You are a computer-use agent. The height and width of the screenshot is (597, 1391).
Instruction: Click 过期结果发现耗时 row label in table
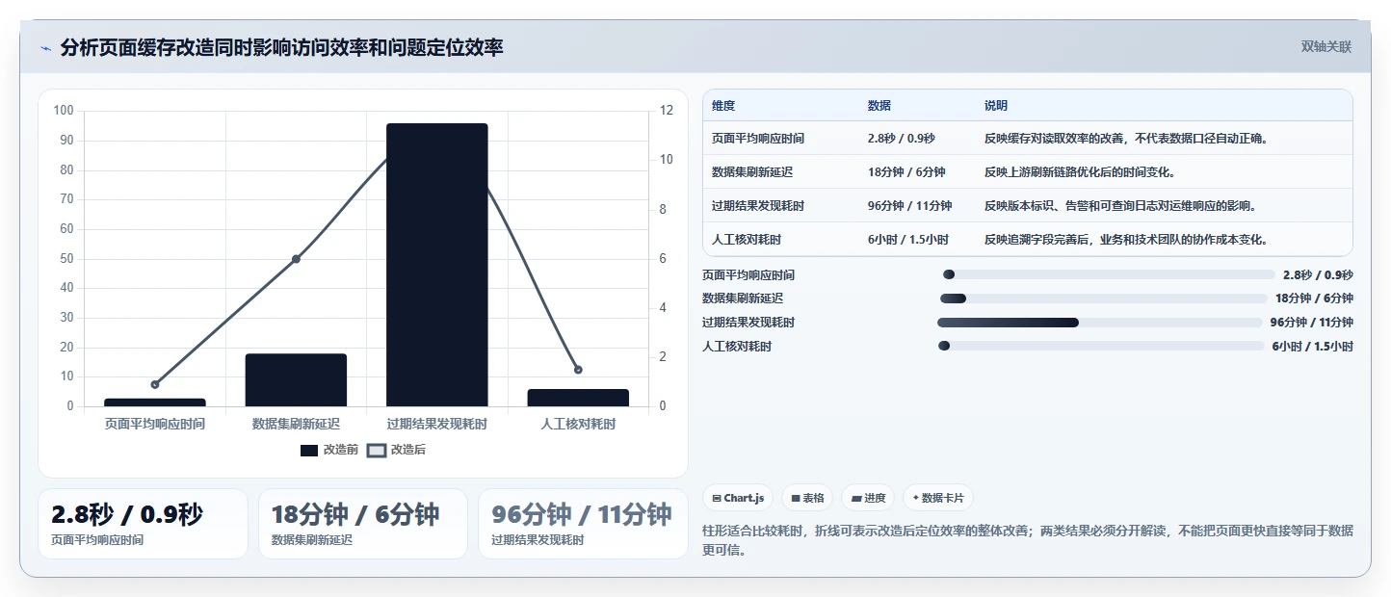758,206
